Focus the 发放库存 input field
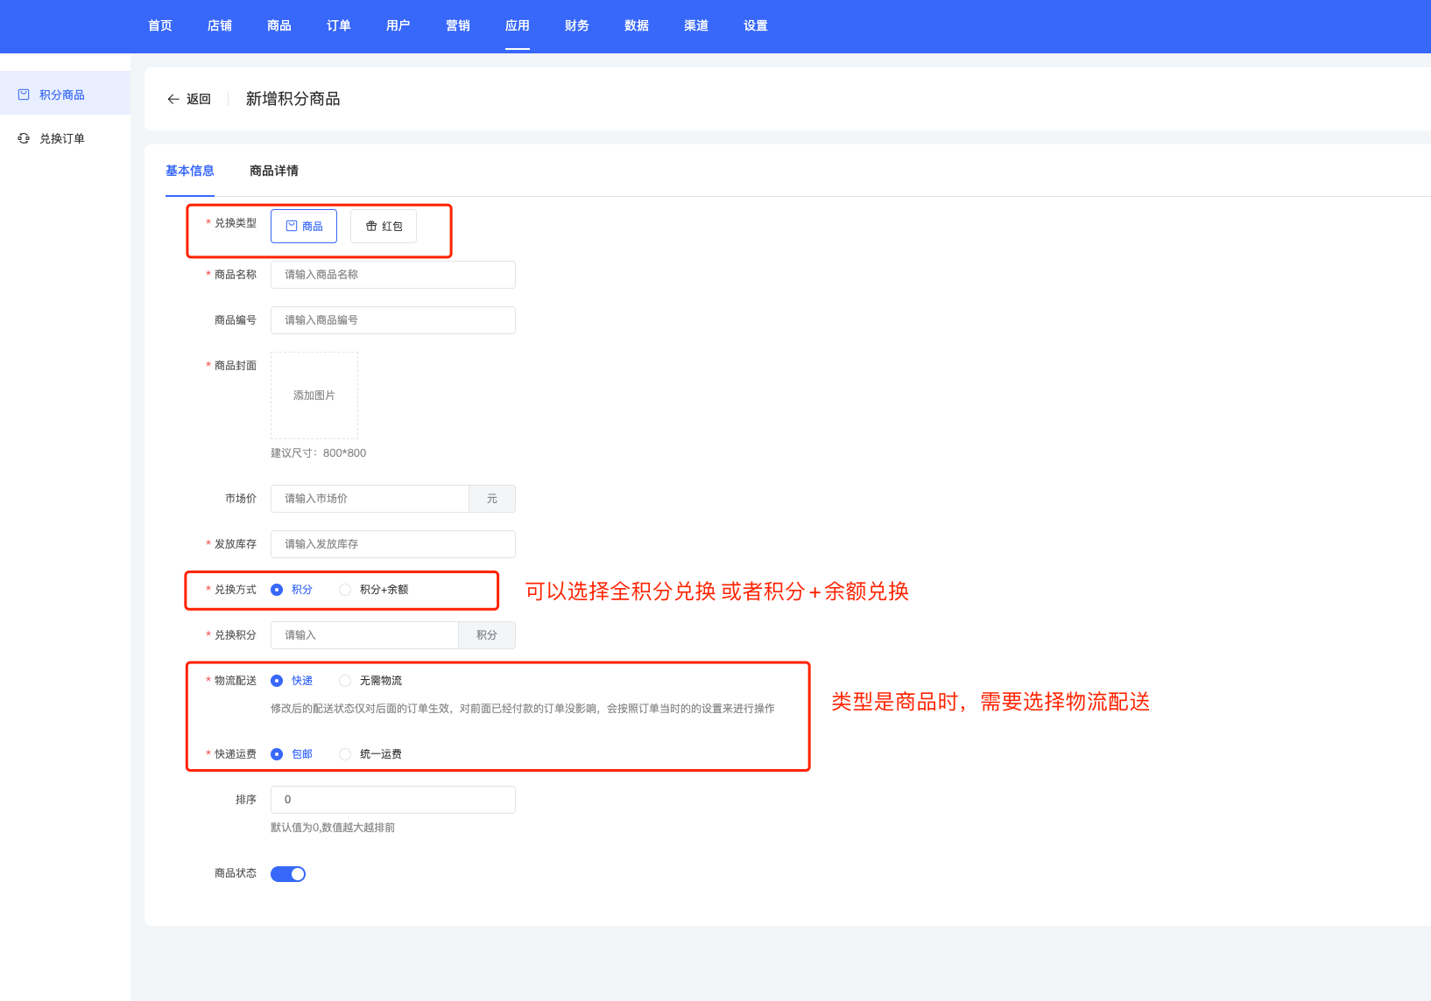 click(x=393, y=544)
